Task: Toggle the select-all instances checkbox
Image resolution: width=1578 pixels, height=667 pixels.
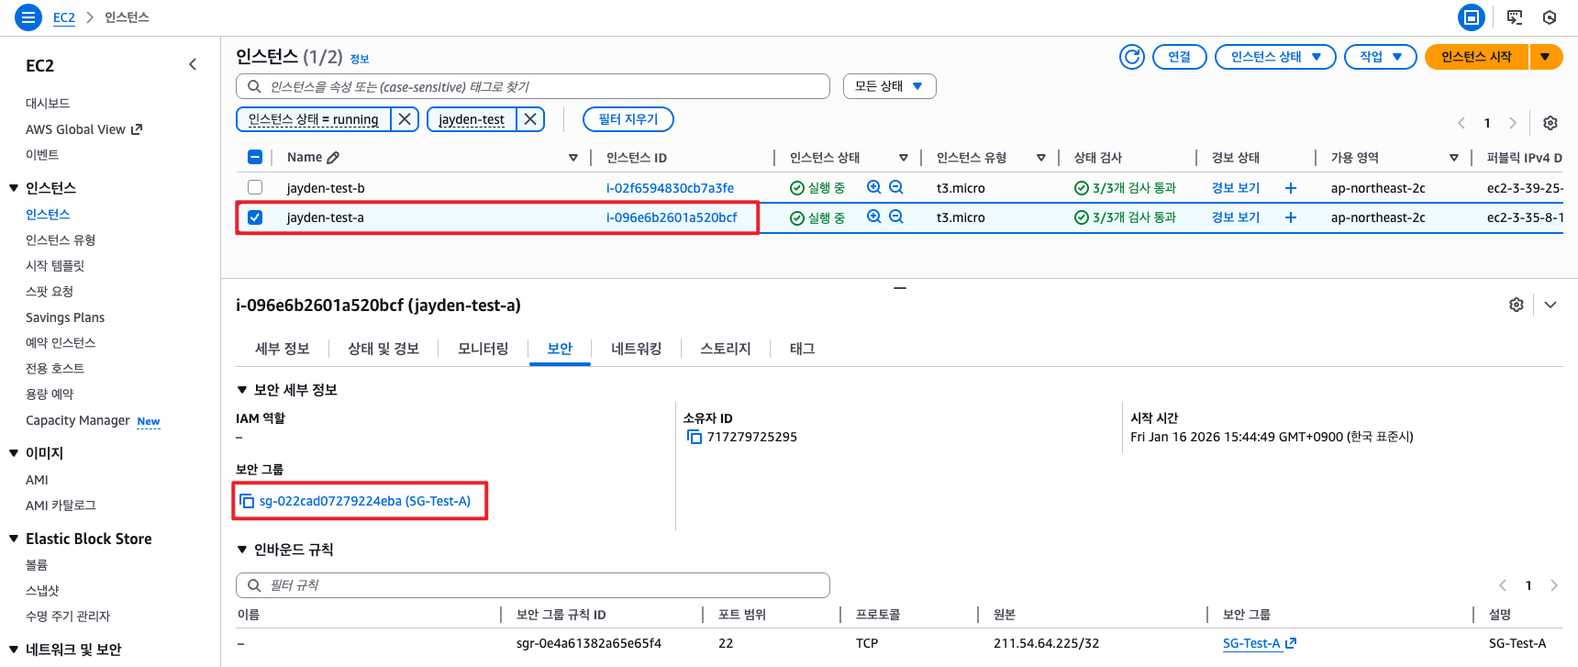Action: tap(255, 157)
